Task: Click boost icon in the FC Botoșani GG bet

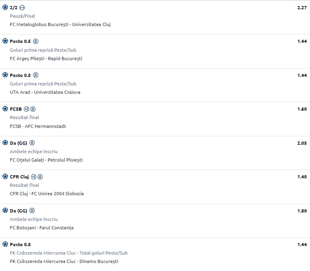Action: pyautogui.click(x=32, y=210)
